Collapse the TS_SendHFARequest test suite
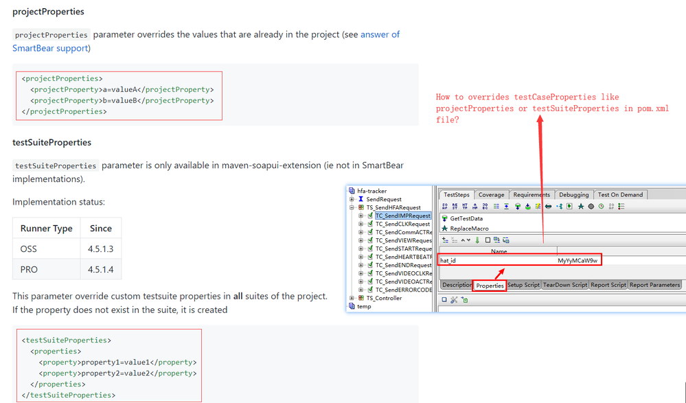This screenshot has height=403, width=686. click(x=352, y=207)
